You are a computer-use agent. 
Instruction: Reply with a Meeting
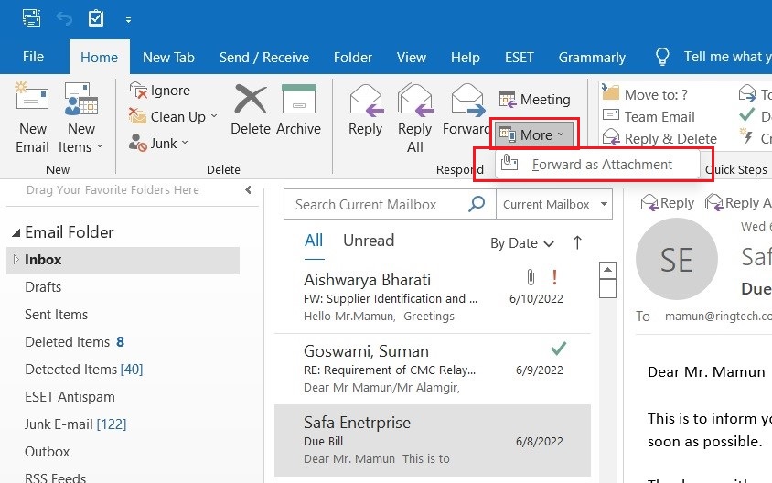pyautogui.click(x=534, y=100)
